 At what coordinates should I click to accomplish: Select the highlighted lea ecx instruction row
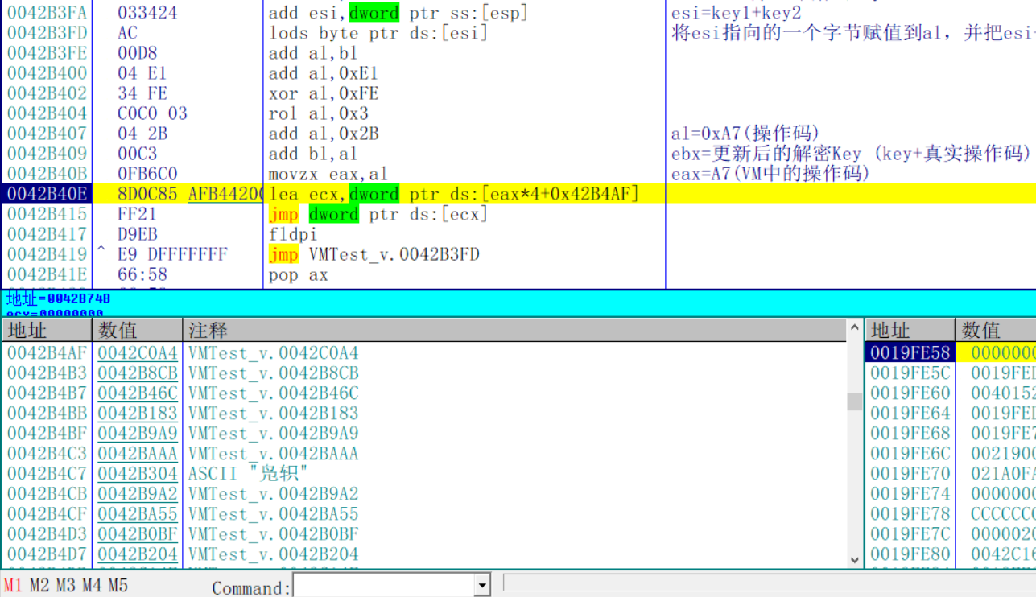(362, 193)
